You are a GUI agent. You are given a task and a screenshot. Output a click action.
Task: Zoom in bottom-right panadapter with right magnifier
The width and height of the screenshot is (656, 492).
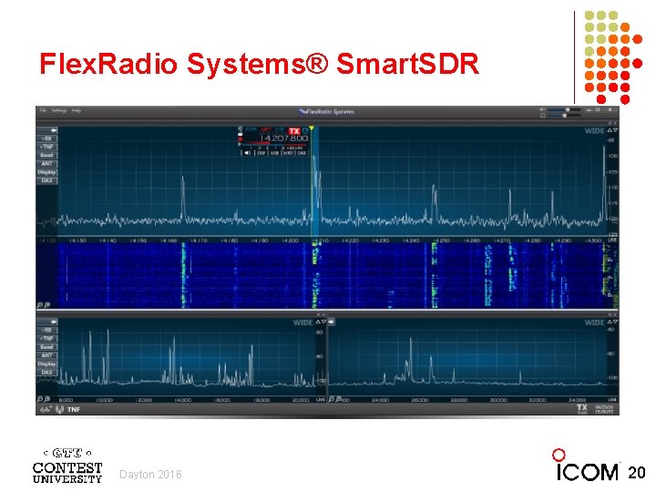point(338,399)
